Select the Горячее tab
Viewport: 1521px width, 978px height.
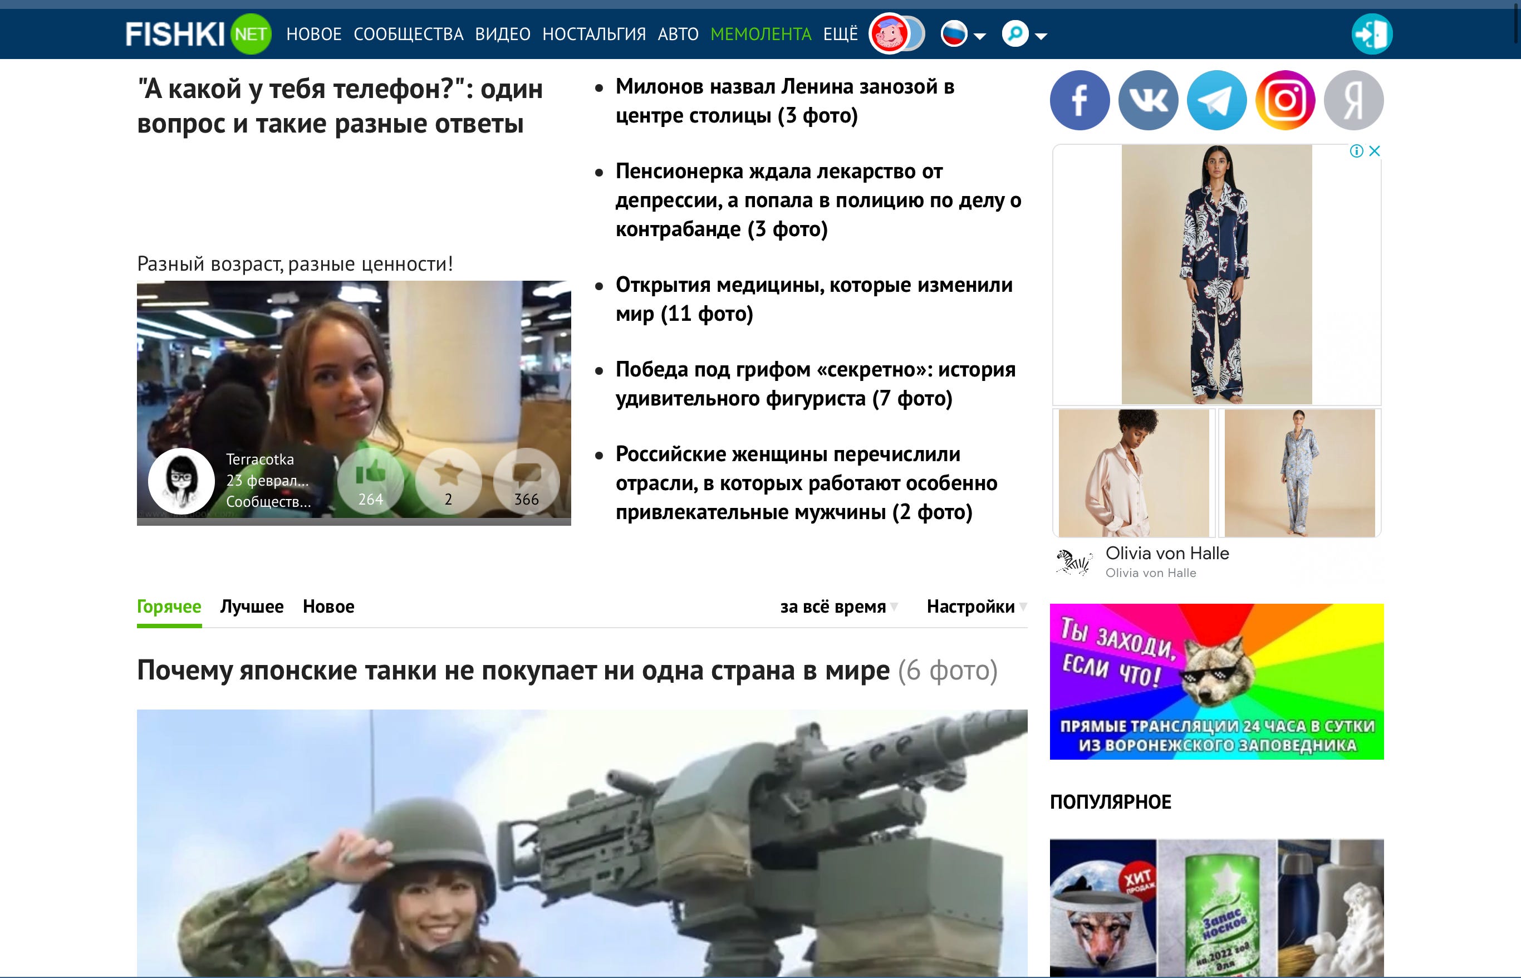point(169,607)
